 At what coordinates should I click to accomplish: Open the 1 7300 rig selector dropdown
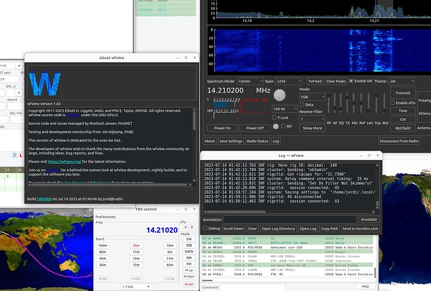[x=136, y=287]
